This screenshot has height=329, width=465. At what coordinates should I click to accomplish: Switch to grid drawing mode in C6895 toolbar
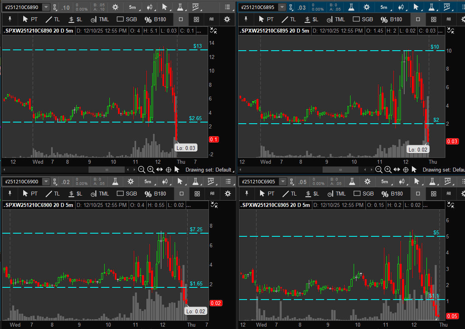(x=433, y=19)
